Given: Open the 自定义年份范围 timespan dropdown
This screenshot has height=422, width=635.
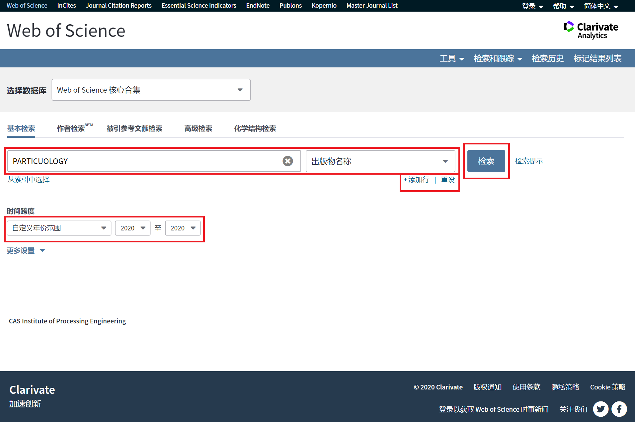Looking at the screenshot, I should pos(59,228).
